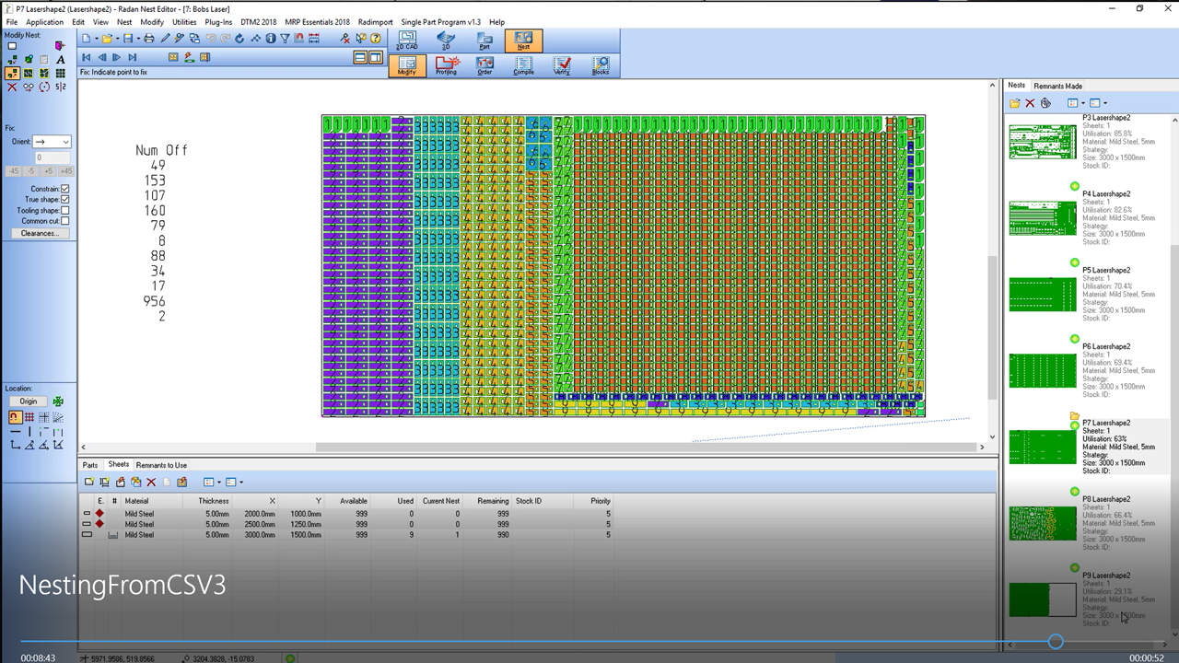Select the P8 Lasershape2 nest thumbnail

(x=1042, y=523)
